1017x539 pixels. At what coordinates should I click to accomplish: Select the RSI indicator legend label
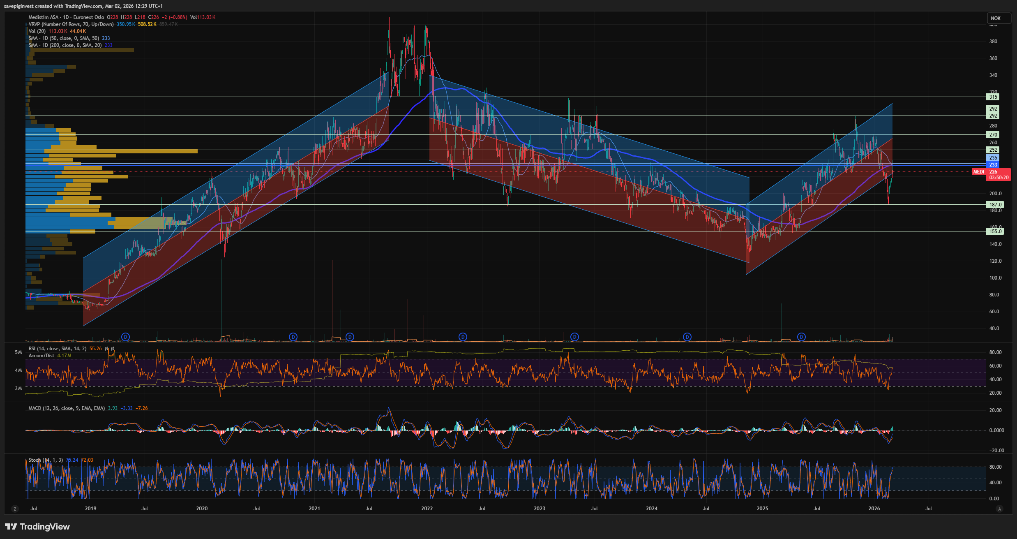[58, 349]
